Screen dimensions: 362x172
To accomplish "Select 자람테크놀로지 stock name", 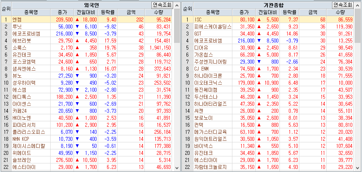I will [x=210, y=167].
